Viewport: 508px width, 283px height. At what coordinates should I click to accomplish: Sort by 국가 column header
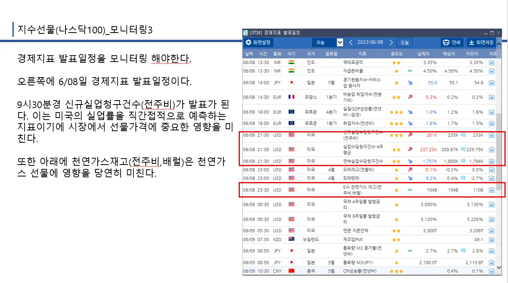[x=311, y=53]
